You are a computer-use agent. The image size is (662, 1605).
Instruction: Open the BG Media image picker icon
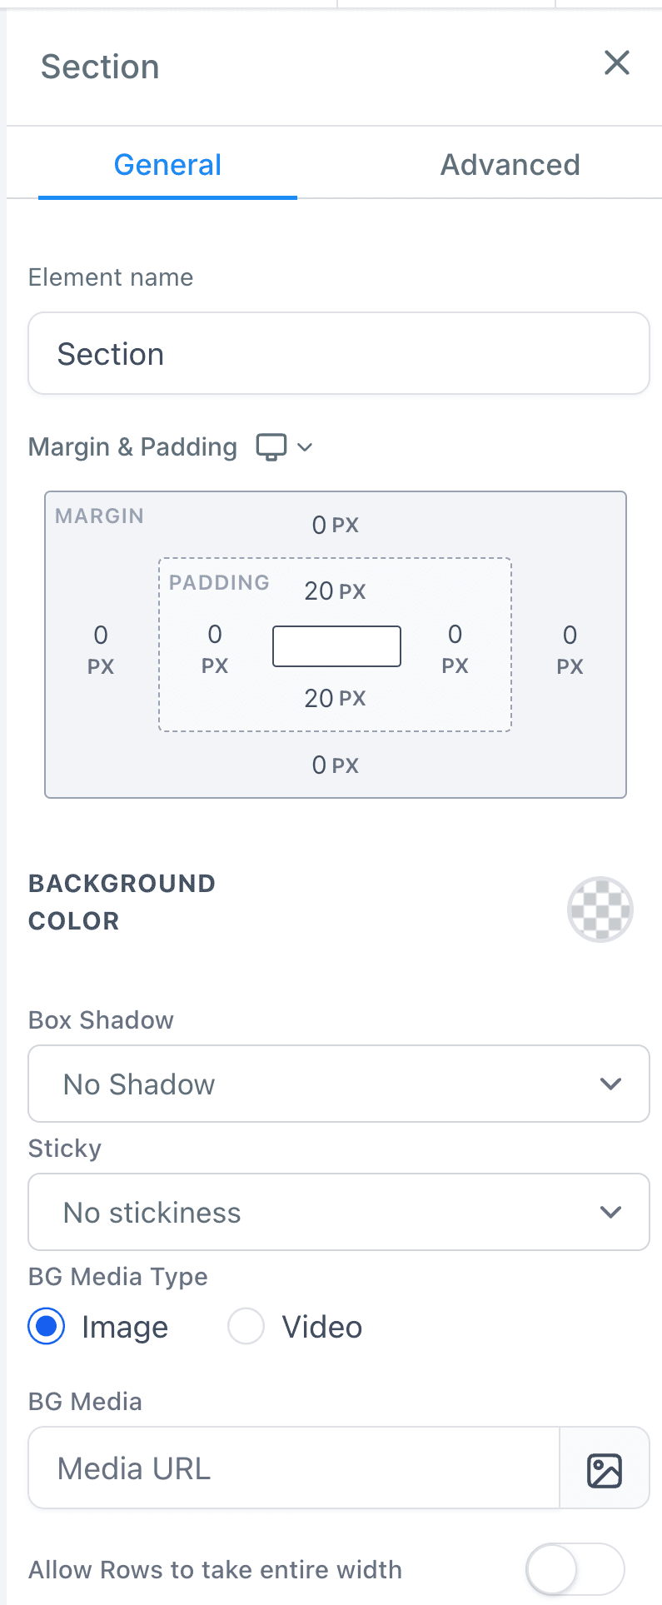[x=605, y=1470]
